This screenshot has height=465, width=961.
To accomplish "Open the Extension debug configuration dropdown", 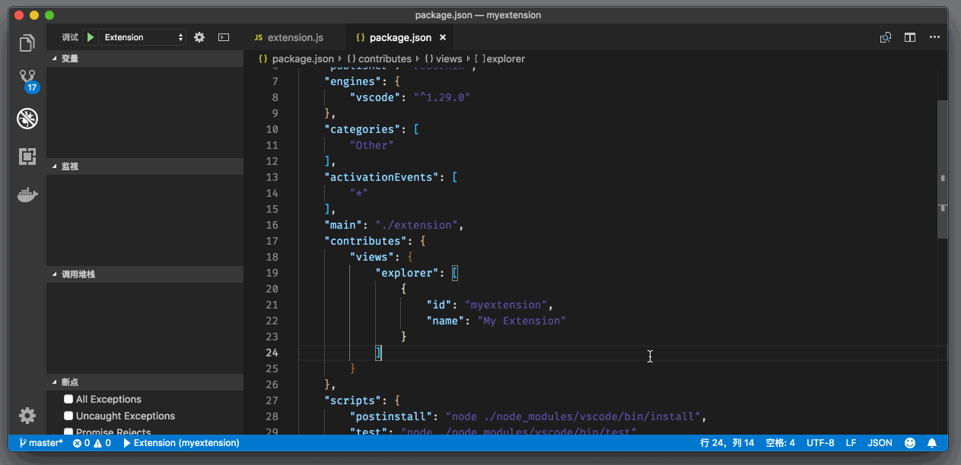I will (x=143, y=37).
